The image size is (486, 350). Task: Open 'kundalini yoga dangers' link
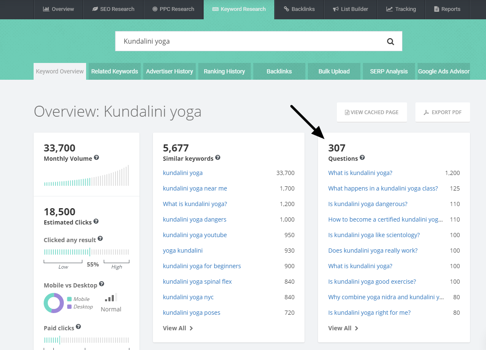pos(194,219)
